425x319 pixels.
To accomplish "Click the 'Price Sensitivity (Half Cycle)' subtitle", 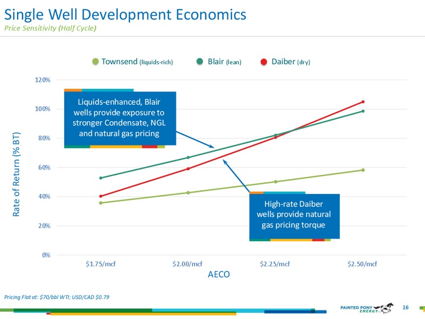I will tap(50, 28).
